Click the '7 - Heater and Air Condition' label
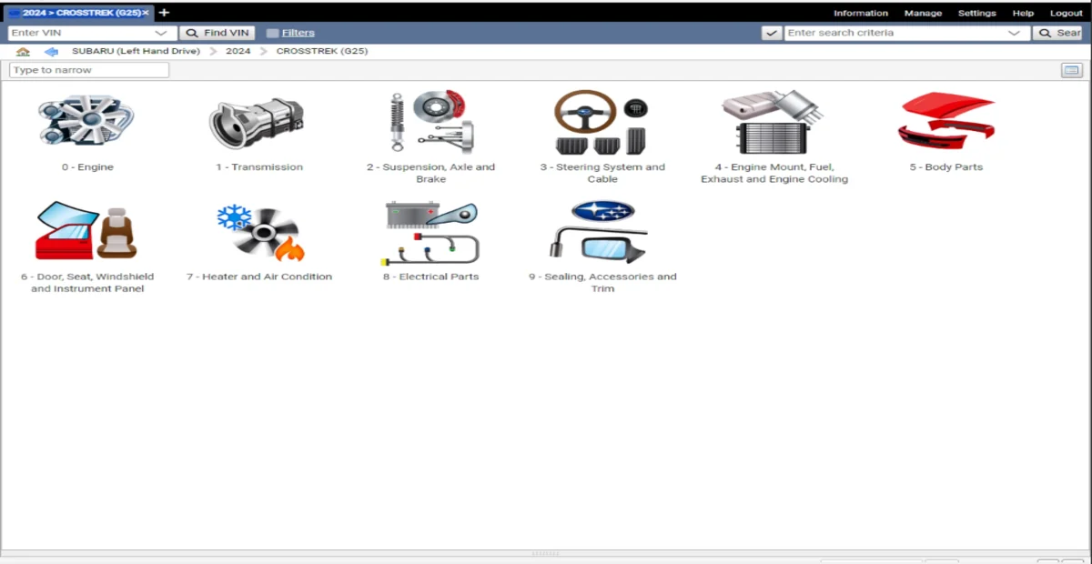The image size is (1092, 564). [259, 277]
